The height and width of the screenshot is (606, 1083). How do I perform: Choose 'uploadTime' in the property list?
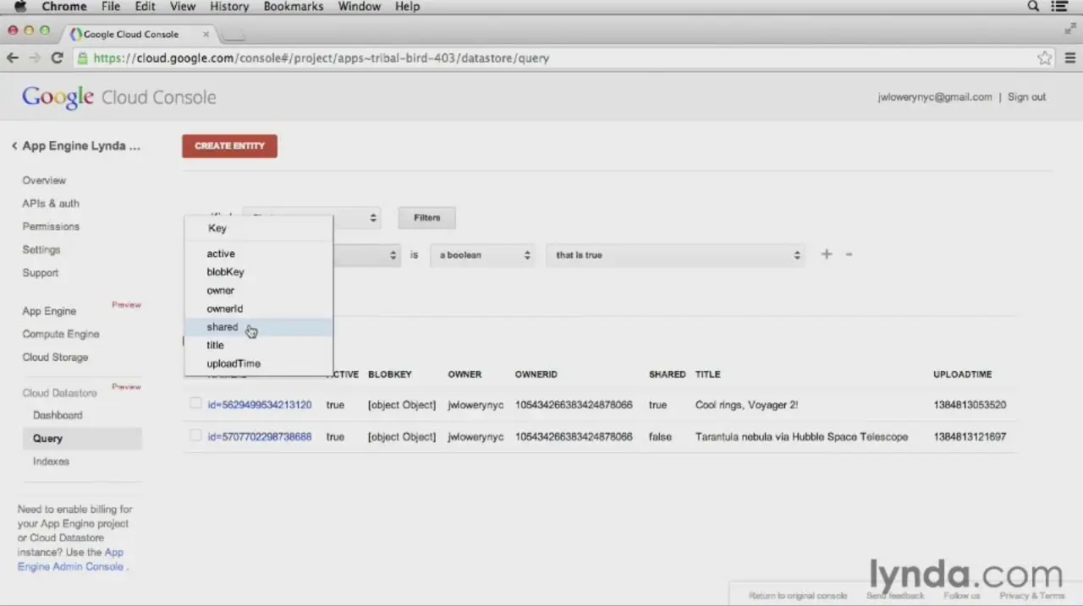(258, 363)
